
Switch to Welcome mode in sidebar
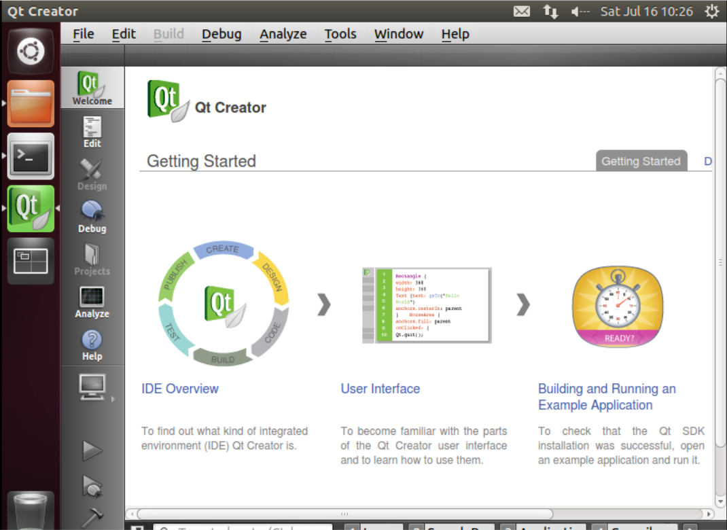pyautogui.click(x=92, y=88)
